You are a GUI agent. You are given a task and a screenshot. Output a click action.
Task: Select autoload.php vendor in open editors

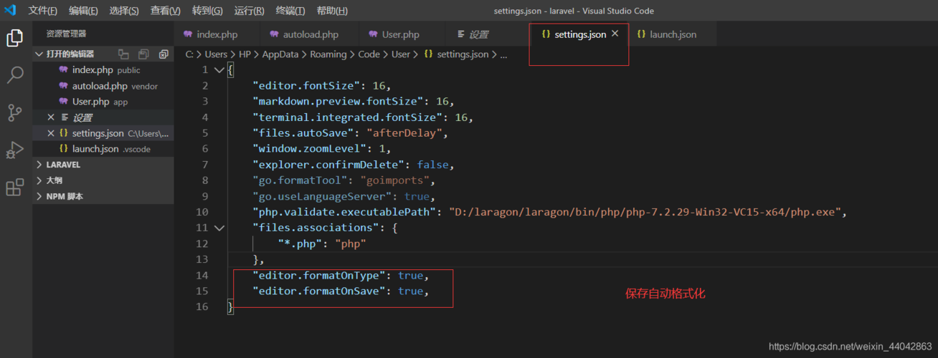103,86
